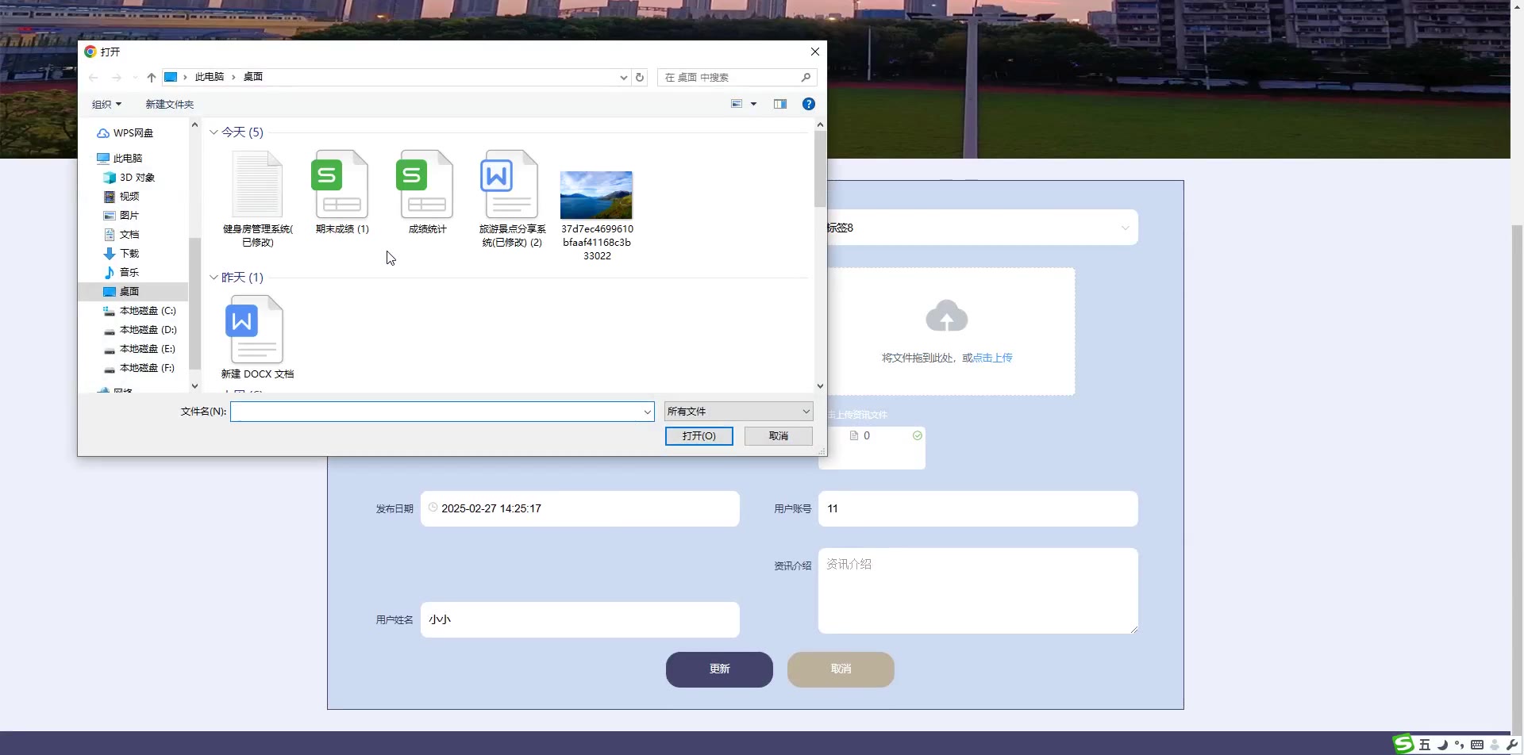
Task: Click the 文件名 input field
Action: pos(437,411)
